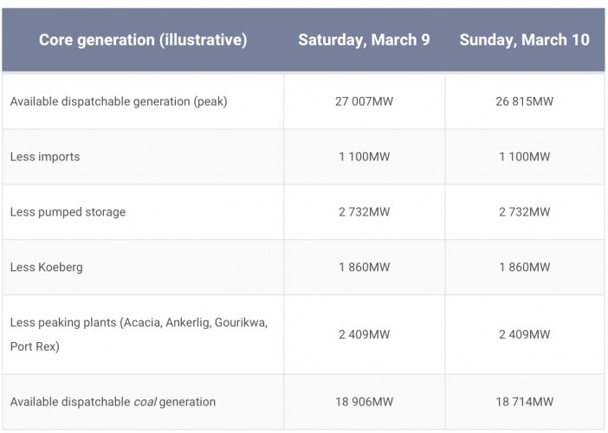Viewport: 608px width, 433px height.
Task: Select the 'Less peaking plants' row label
Action: (x=139, y=332)
